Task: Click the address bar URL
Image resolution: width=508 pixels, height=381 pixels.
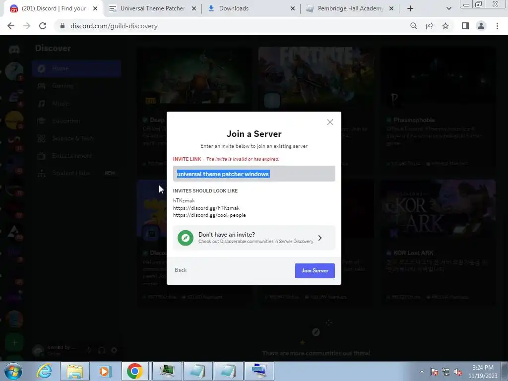Action: (x=114, y=26)
